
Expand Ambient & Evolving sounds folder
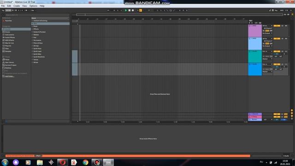point(32,21)
